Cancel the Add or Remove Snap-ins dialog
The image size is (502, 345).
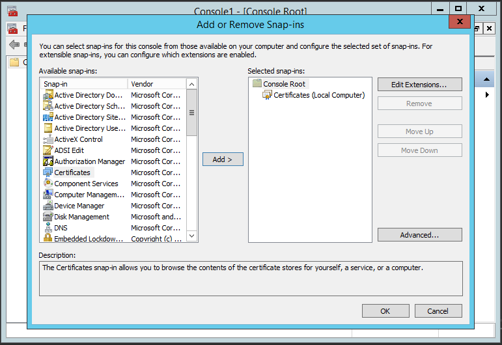[x=438, y=311]
